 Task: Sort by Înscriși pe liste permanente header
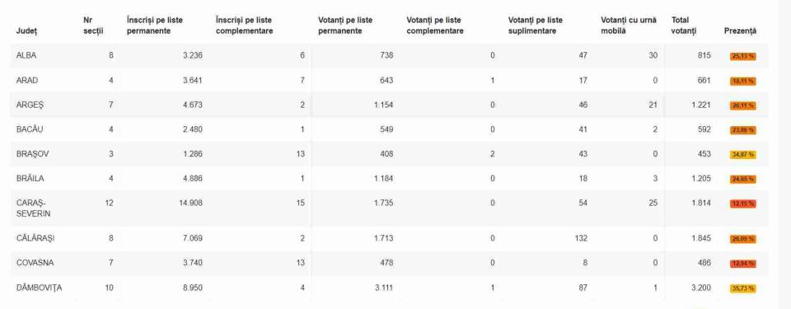pos(155,26)
